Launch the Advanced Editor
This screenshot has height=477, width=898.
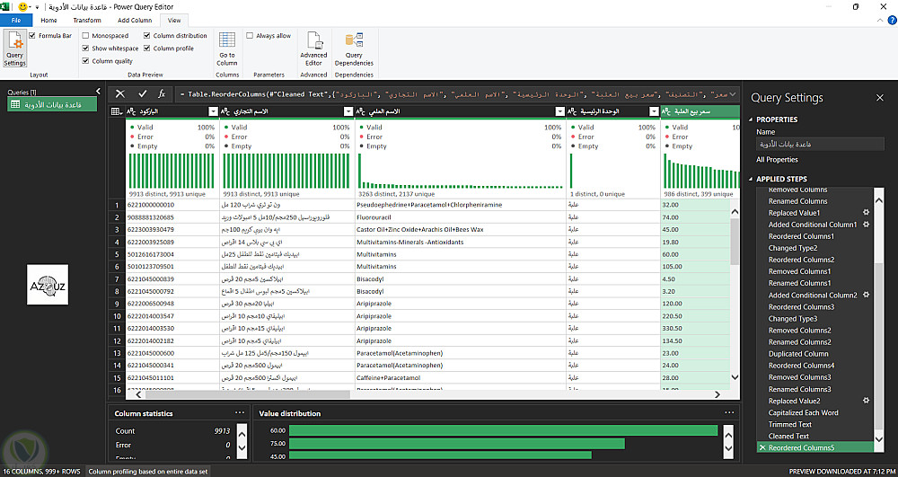[313, 49]
